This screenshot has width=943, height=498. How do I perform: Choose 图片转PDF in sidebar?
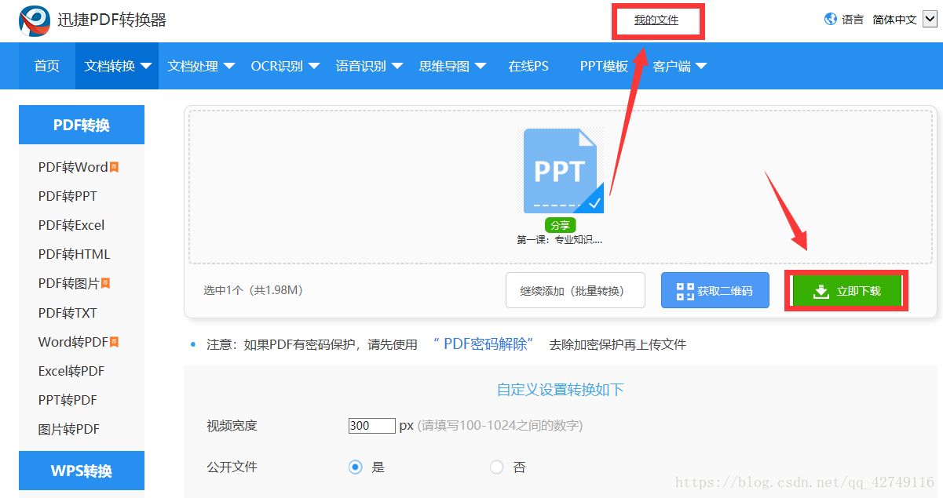point(69,429)
